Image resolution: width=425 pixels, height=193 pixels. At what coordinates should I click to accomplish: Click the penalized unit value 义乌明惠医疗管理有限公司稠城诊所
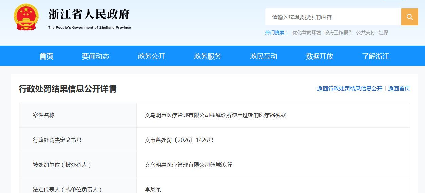pos(188,165)
